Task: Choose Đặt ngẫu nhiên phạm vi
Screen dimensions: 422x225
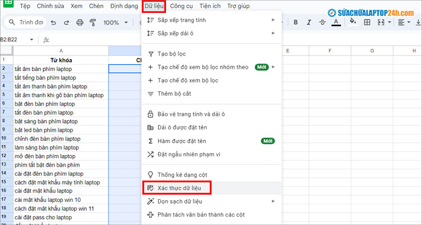Action: 212,154
